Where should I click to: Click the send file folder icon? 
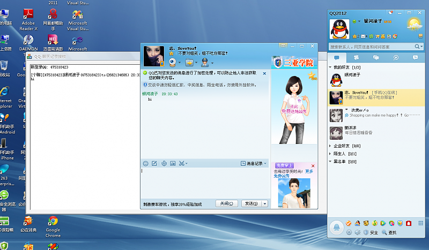[x=189, y=63]
